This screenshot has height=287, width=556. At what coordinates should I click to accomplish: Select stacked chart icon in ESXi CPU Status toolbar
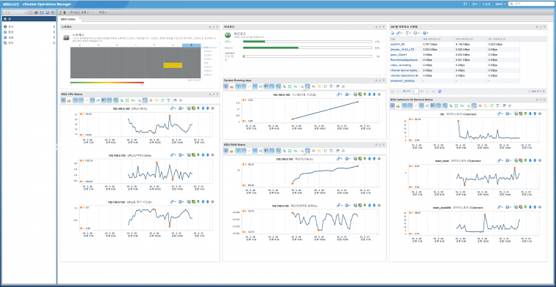point(69,100)
